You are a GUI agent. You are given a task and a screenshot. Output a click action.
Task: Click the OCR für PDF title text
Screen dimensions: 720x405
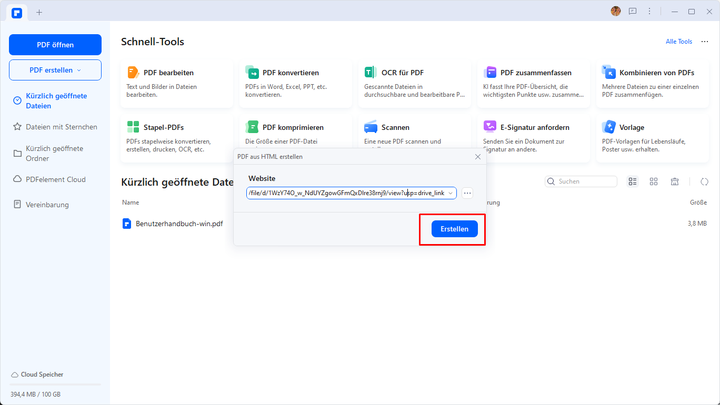click(403, 73)
